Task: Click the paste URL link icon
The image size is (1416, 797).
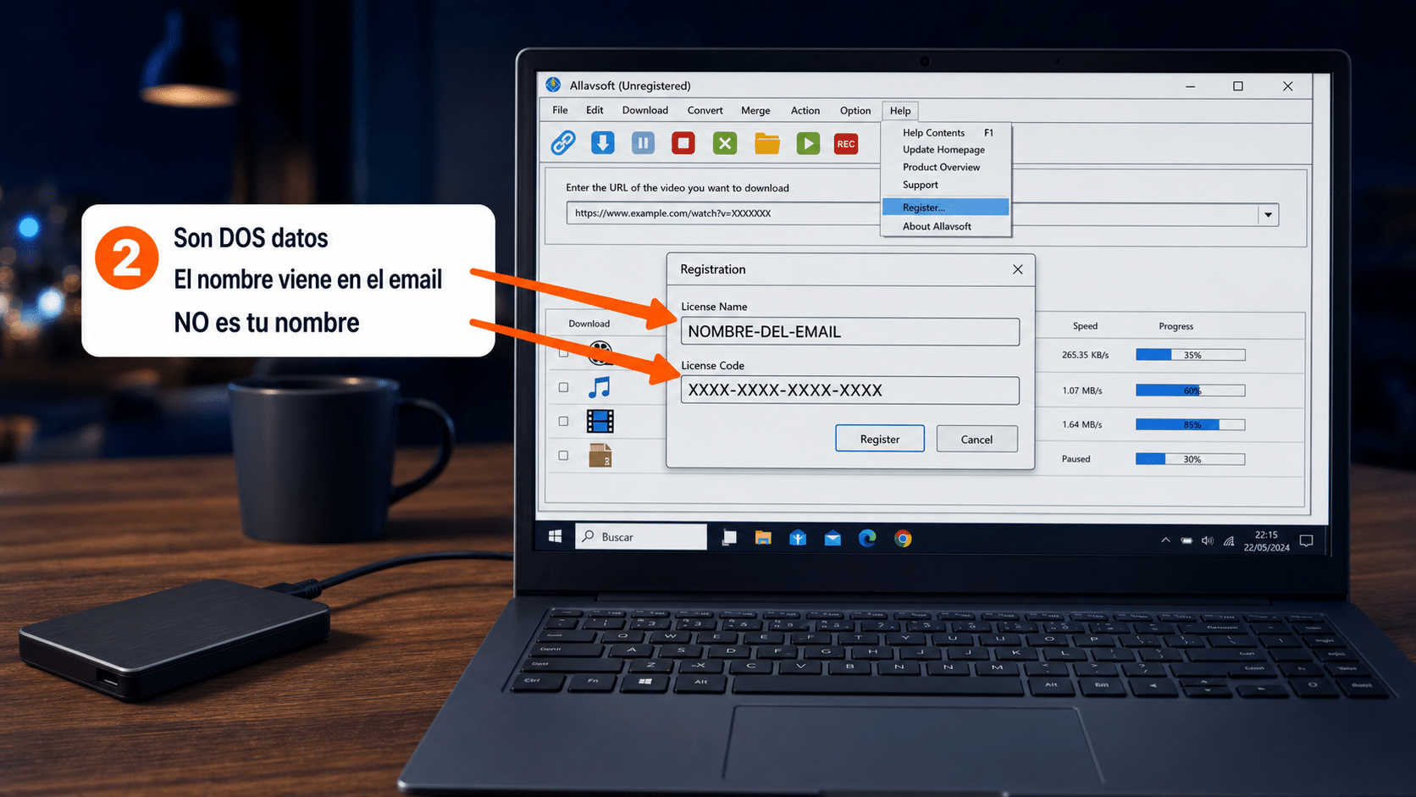Action: click(563, 143)
